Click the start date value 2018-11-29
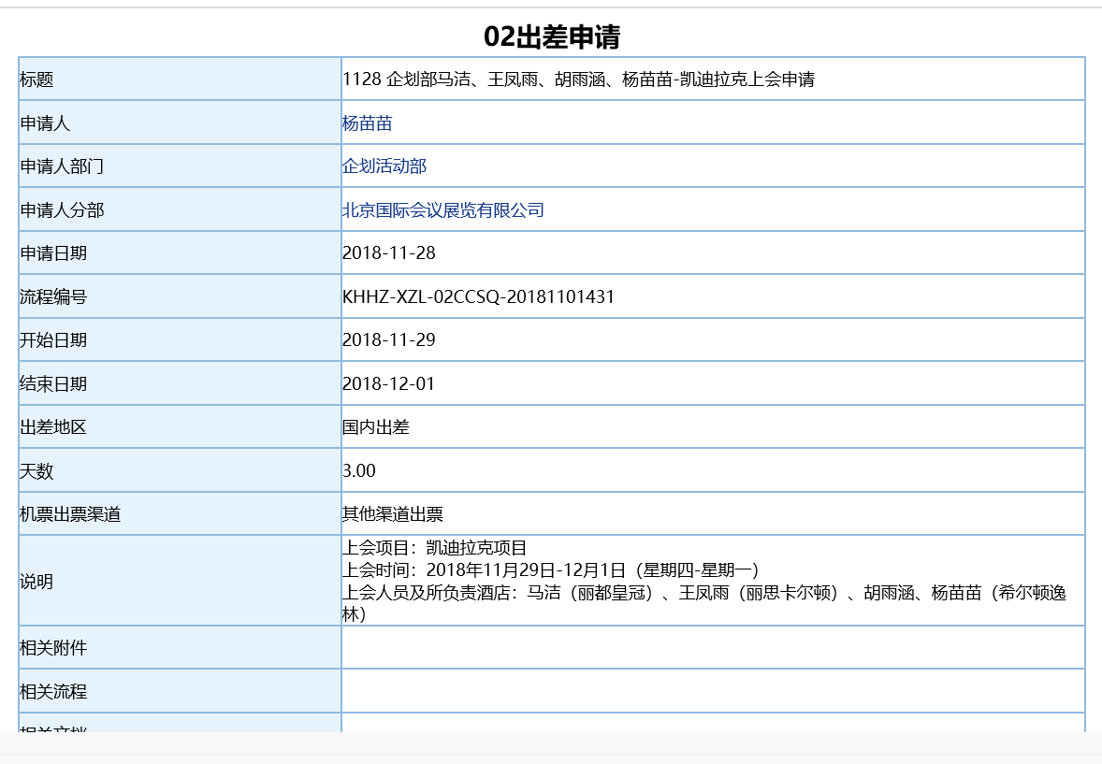Viewport: 1102px width, 764px height. (x=389, y=340)
